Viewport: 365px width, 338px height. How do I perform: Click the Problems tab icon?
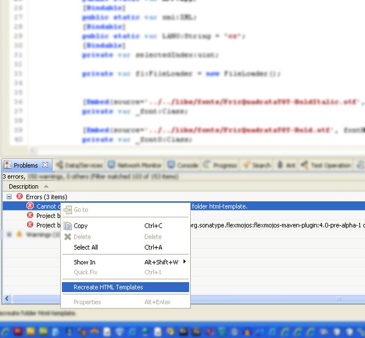pos(7,165)
